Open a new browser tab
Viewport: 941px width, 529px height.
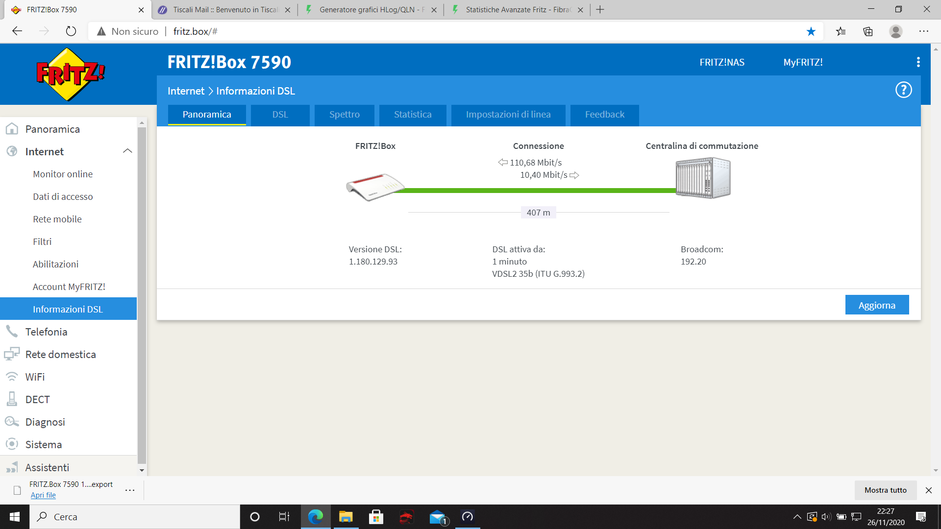tap(600, 10)
